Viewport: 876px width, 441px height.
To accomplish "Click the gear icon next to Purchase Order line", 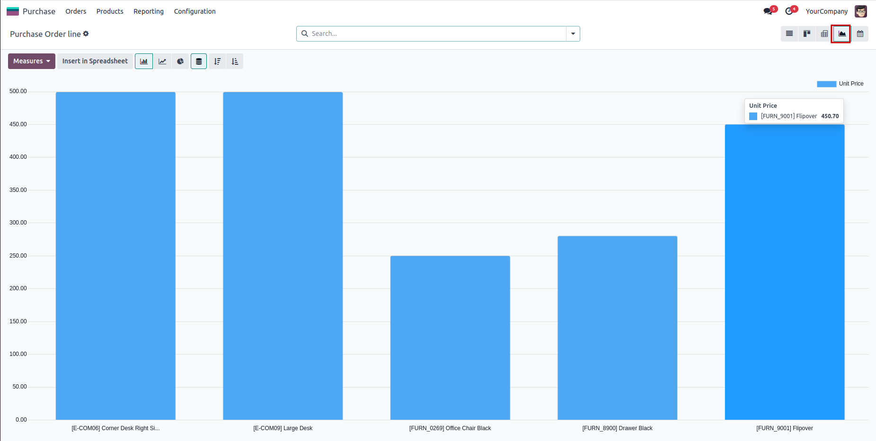I will (x=86, y=34).
